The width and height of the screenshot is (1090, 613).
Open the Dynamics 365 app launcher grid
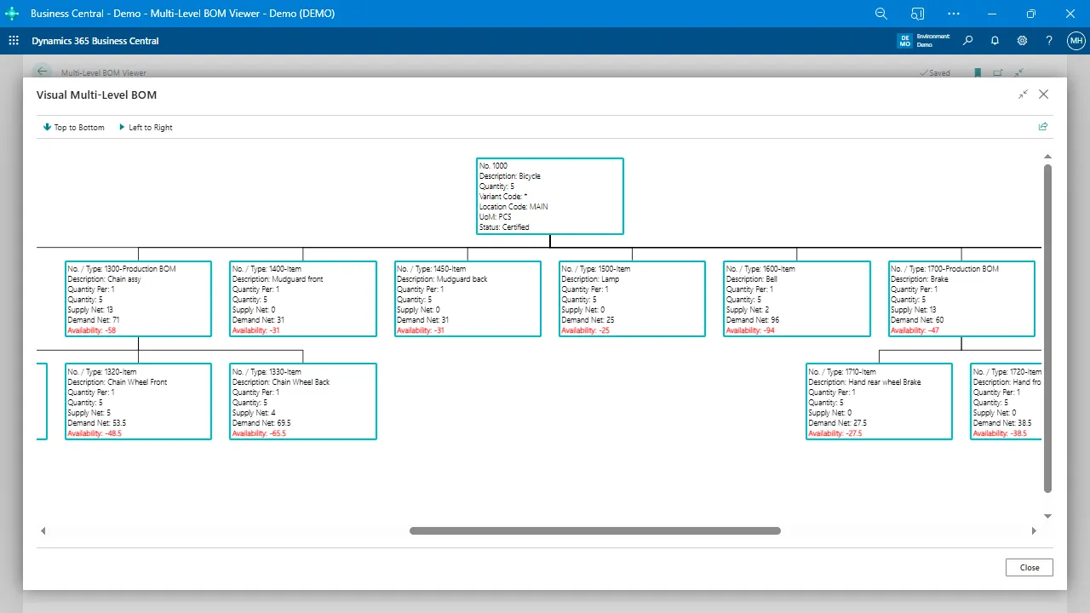tap(14, 40)
